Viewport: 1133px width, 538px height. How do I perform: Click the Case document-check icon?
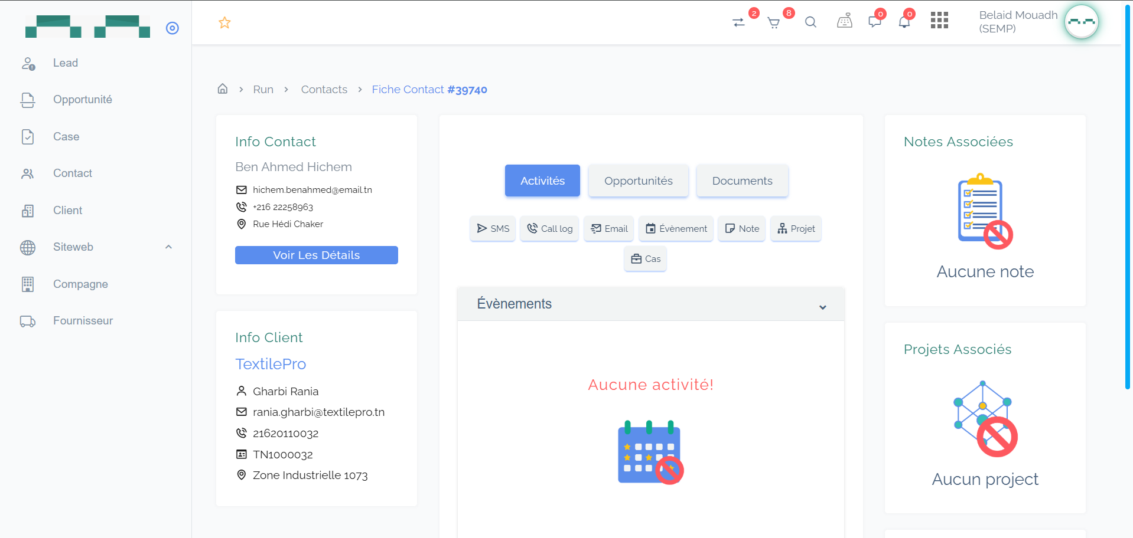point(28,137)
